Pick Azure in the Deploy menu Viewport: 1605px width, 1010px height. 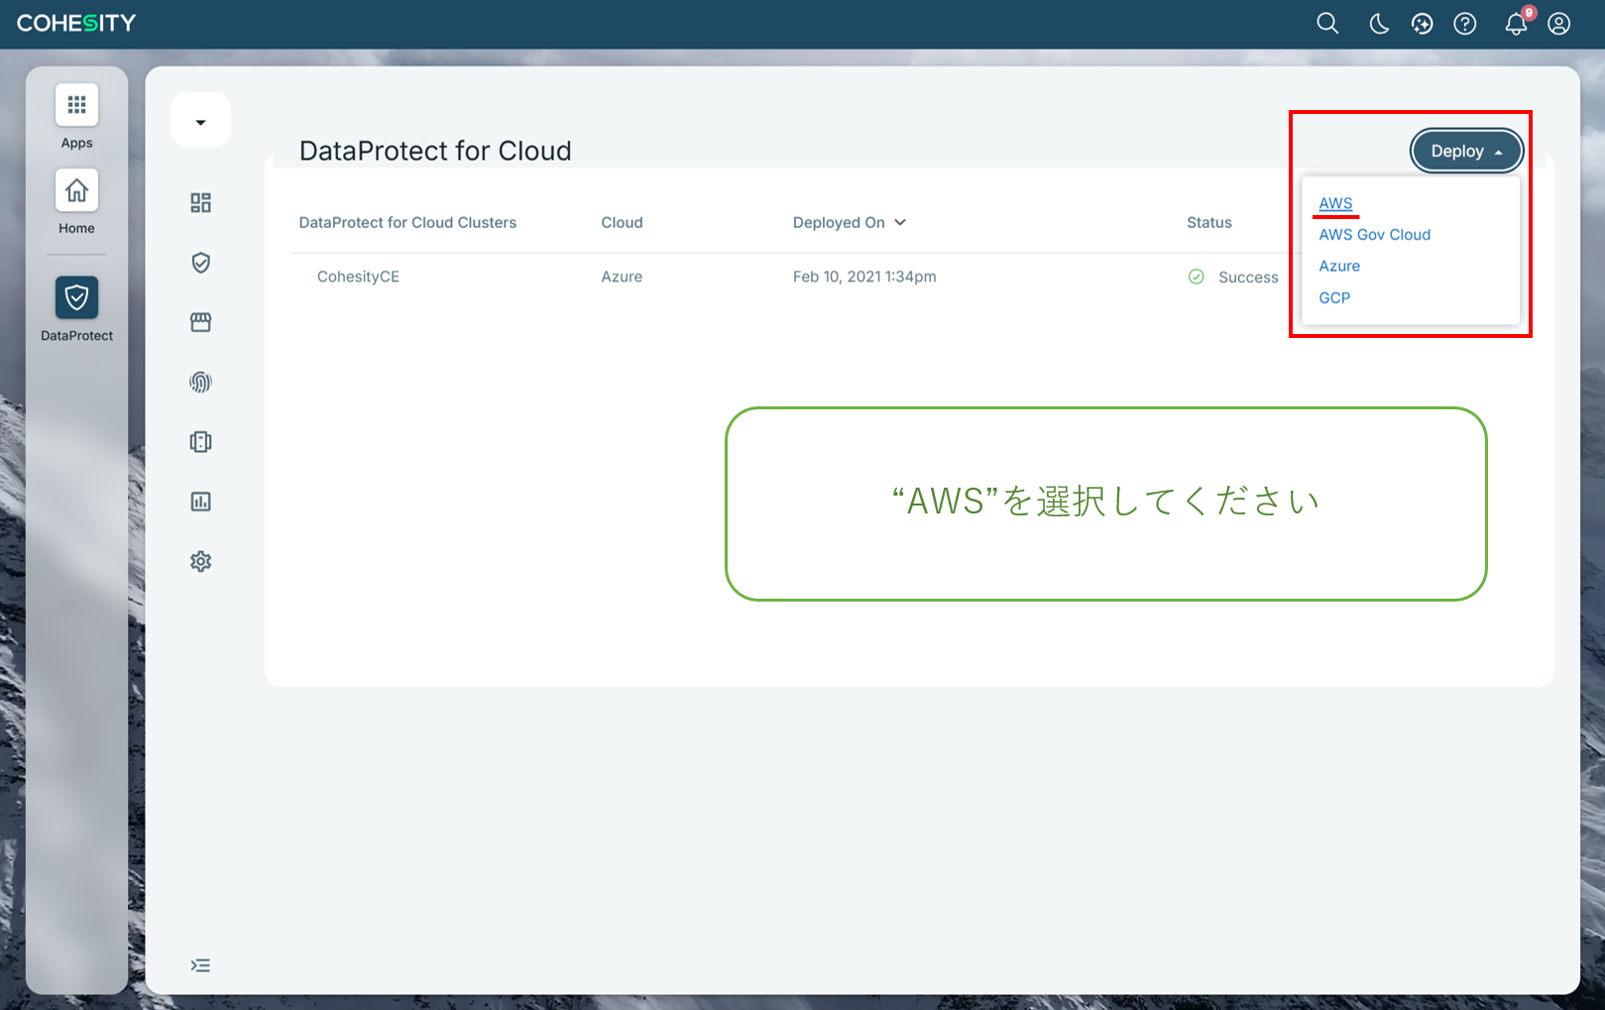[x=1339, y=267]
